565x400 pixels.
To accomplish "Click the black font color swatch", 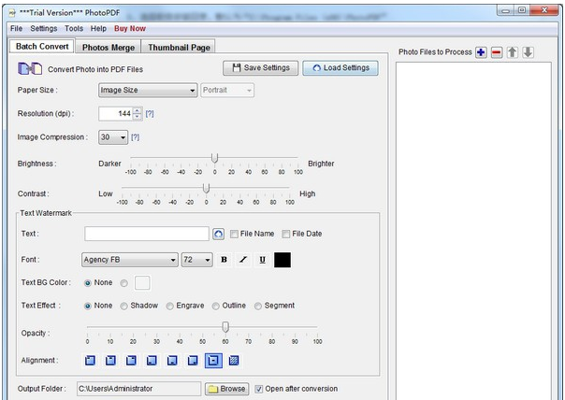I will click(x=282, y=260).
